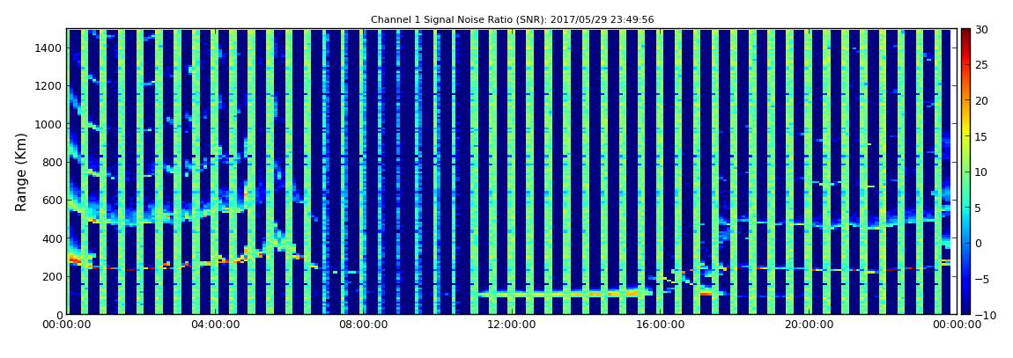Click the 1000 range tick label
This screenshot has width=1013, height=358.
point(49,124)
